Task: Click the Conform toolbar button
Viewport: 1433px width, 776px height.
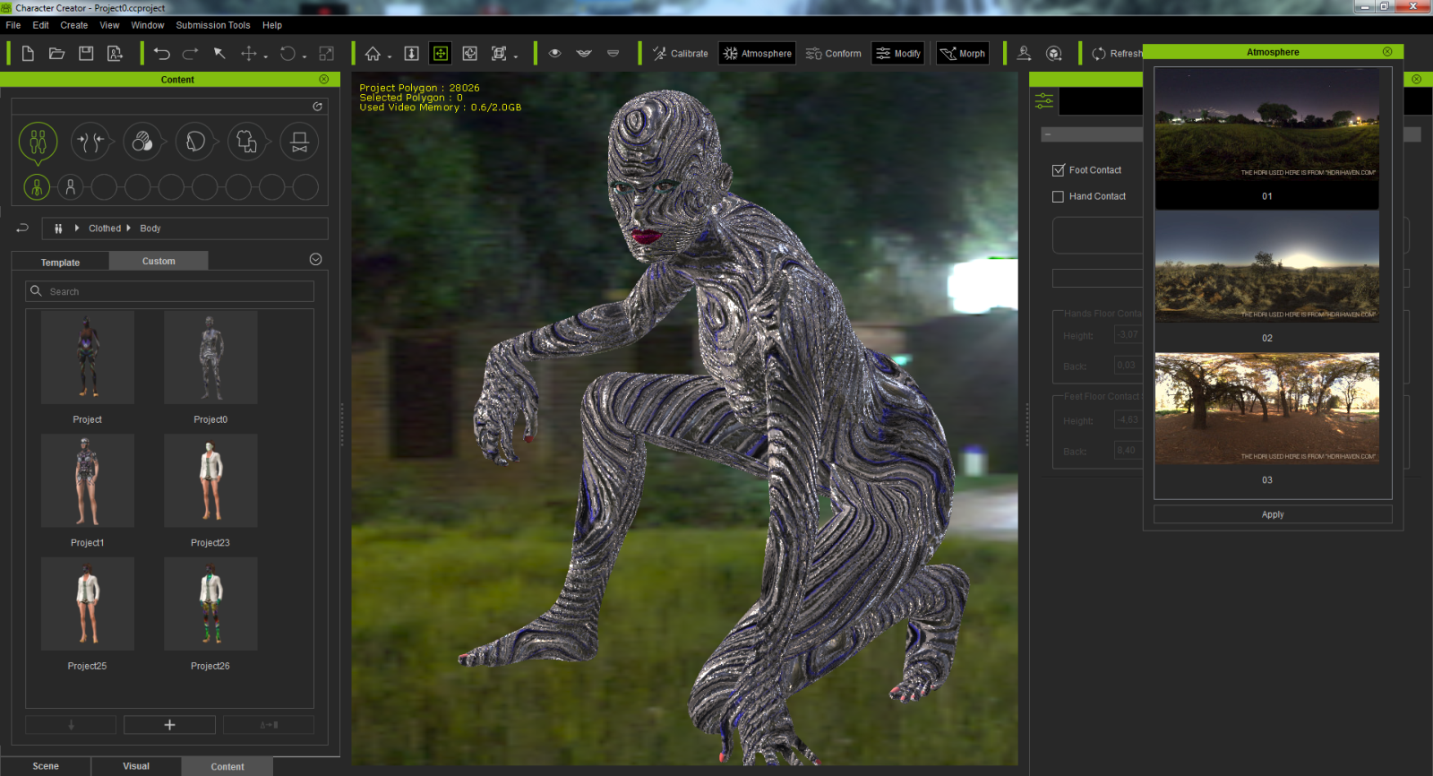Action: [834, 54]
